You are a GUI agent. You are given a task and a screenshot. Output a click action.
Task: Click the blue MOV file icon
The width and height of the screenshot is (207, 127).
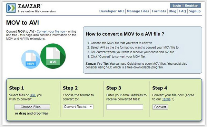[x=31, y=59]
